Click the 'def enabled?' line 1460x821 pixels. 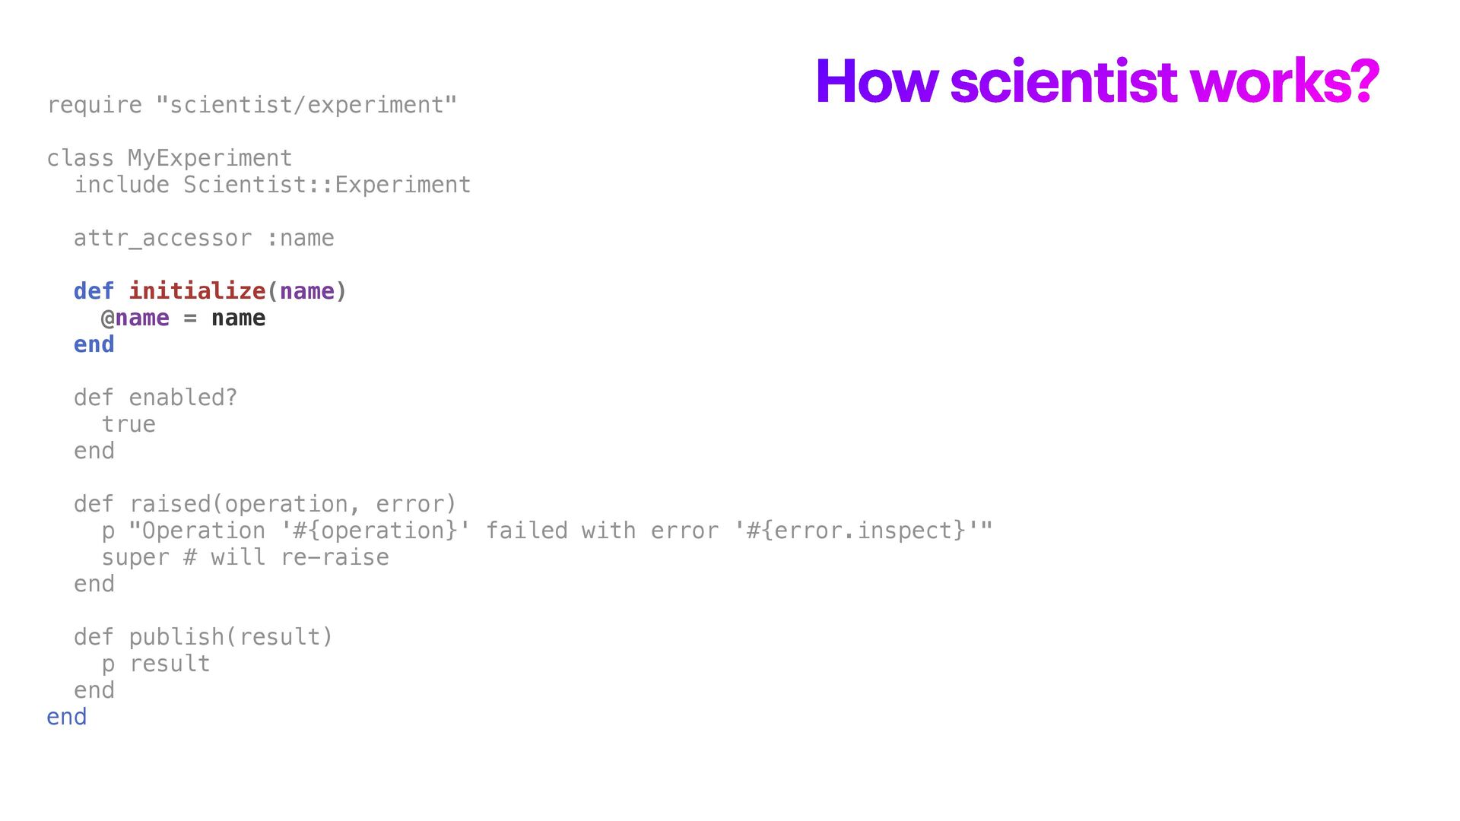coord(155,398)
